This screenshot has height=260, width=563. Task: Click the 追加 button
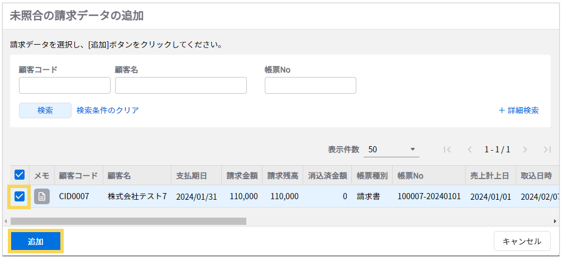coord(36,241)
